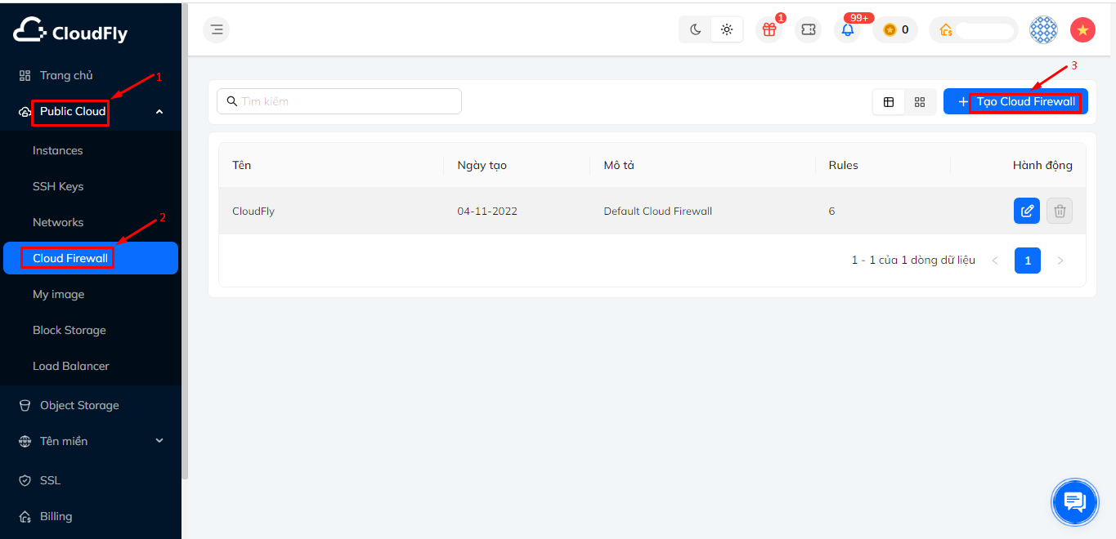Image resolution: width=1116 pixels, height=539 pixels.
Task: Switch to table list view
Action: coord(889,102)
